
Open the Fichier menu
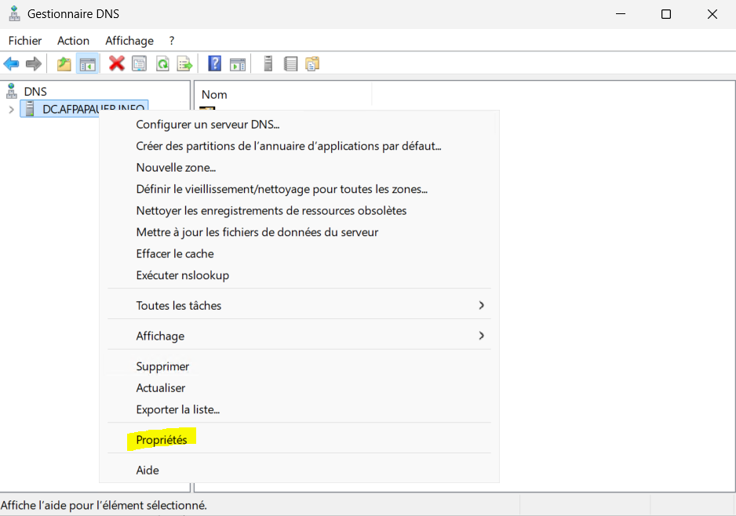point(25,41)
